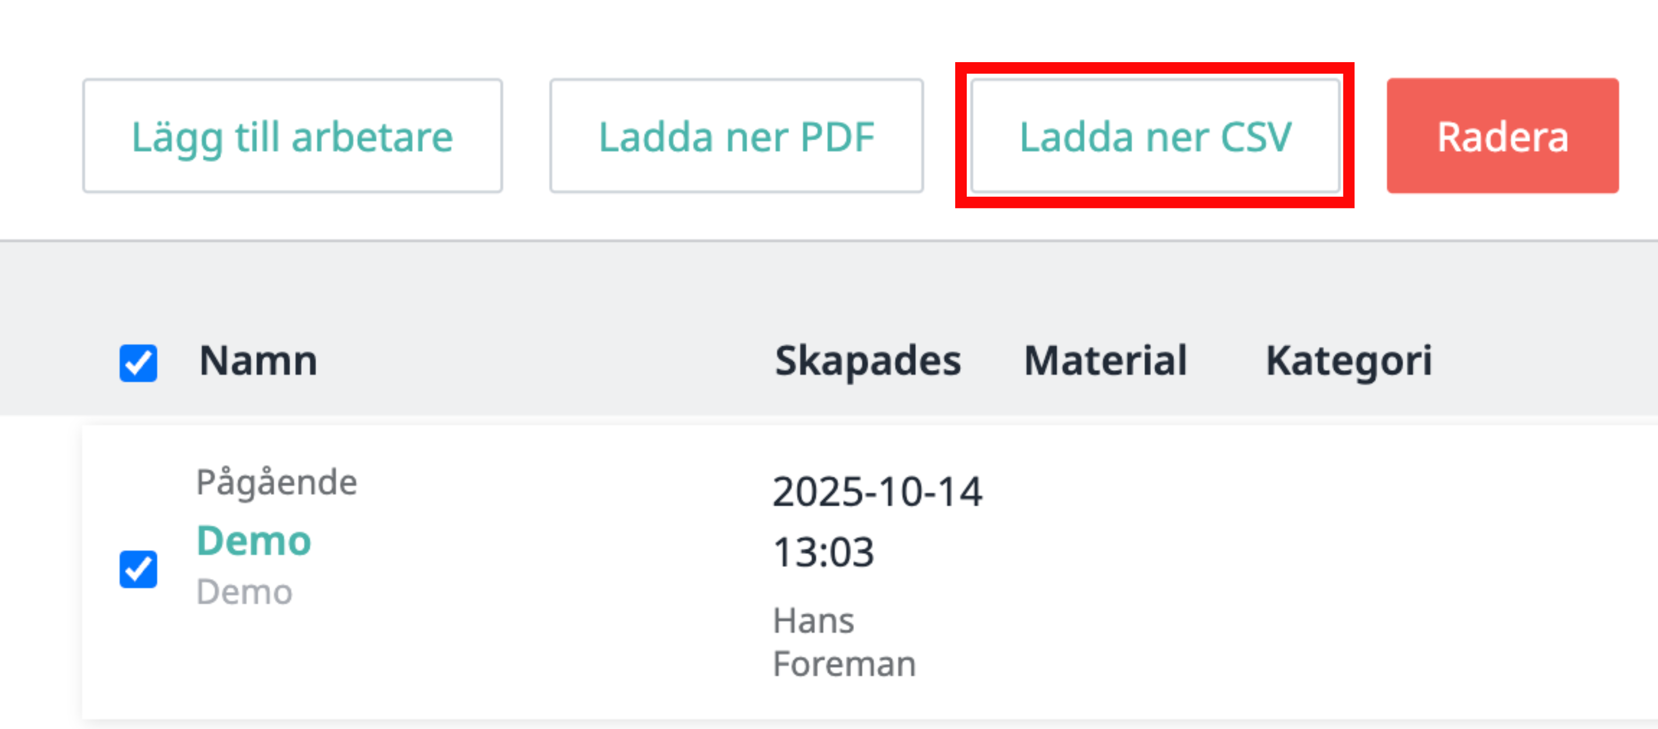The image size is (1658, 729).
Task: Click the Pågående status label
Action: click(x=276, y=483)
